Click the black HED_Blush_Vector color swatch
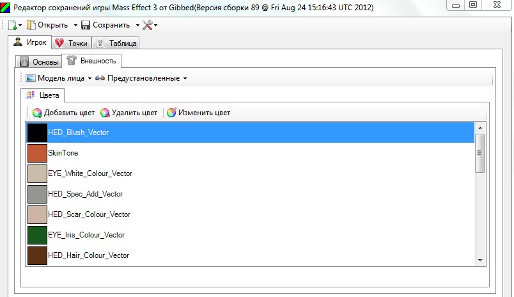The width and height of the screenshot is (514, 297). coord(37,132)
